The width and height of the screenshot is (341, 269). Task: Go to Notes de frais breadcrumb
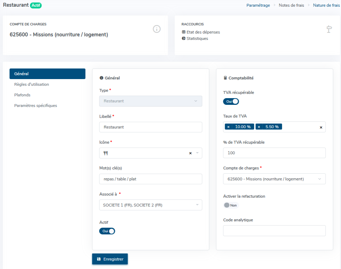coord(291,5)
